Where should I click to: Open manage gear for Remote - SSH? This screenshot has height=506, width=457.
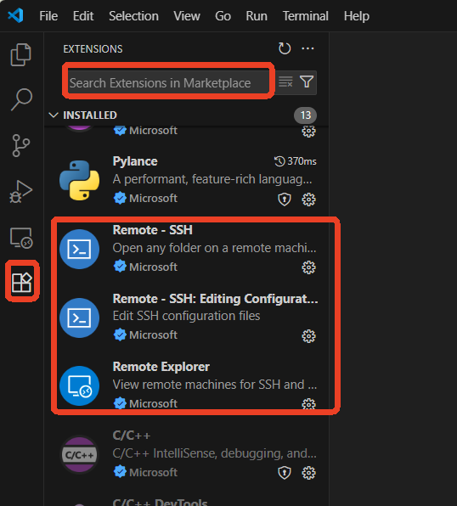pos(308,267)
